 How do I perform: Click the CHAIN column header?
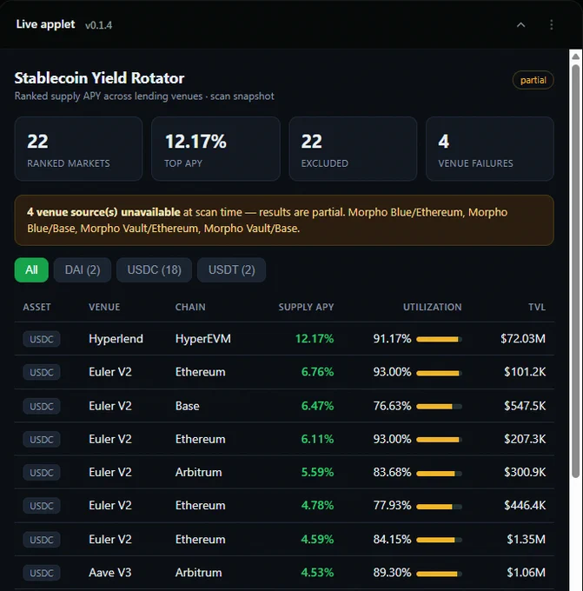[190, 307]
